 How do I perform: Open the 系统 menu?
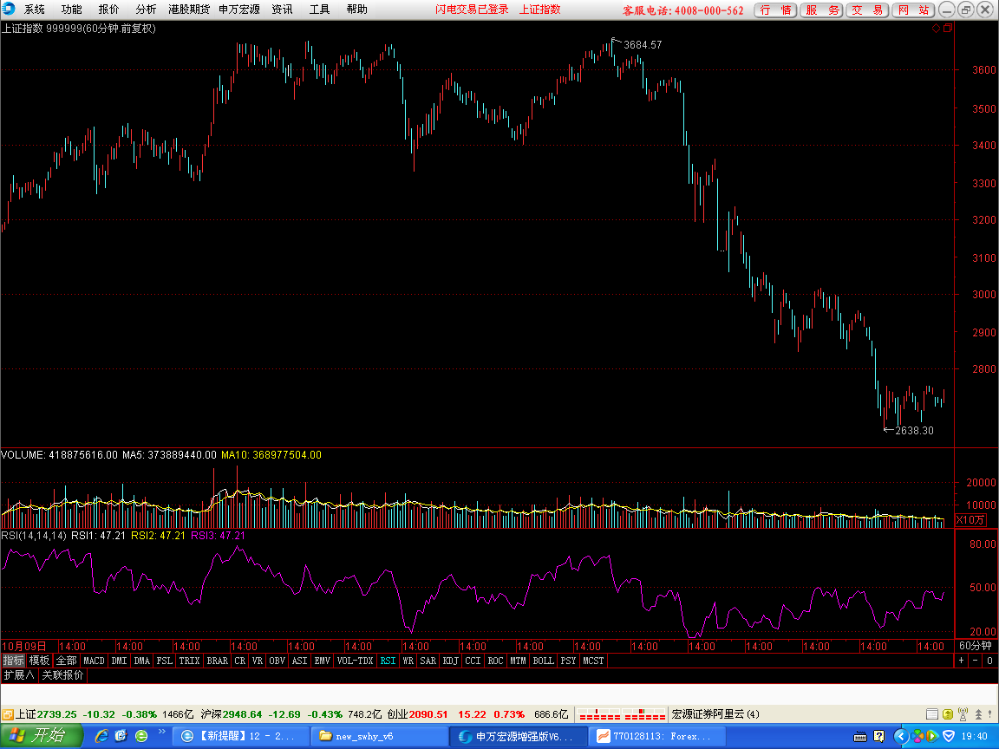[x=35, y=9]
